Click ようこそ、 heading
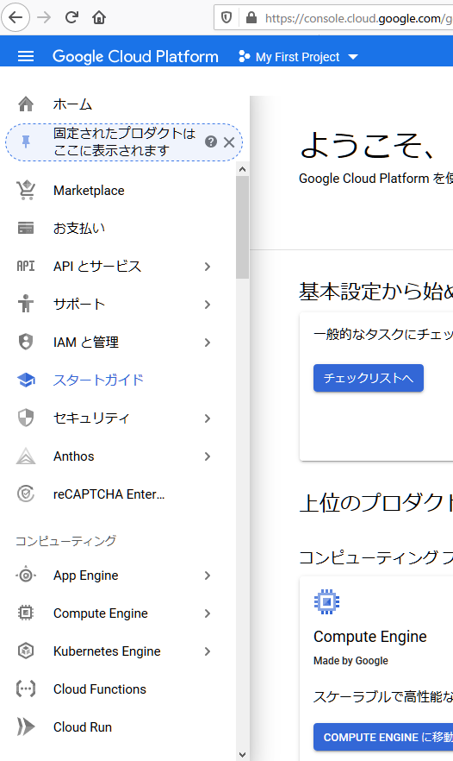This screenshot has height=761, width=453. [x=367, y=145]
